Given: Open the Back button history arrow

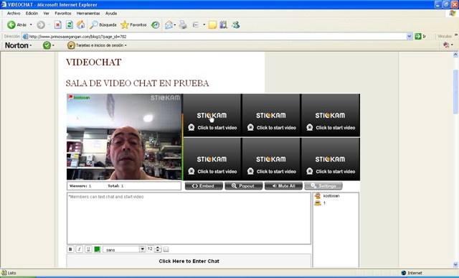Looking at the screenshot, I should [31, 25].
